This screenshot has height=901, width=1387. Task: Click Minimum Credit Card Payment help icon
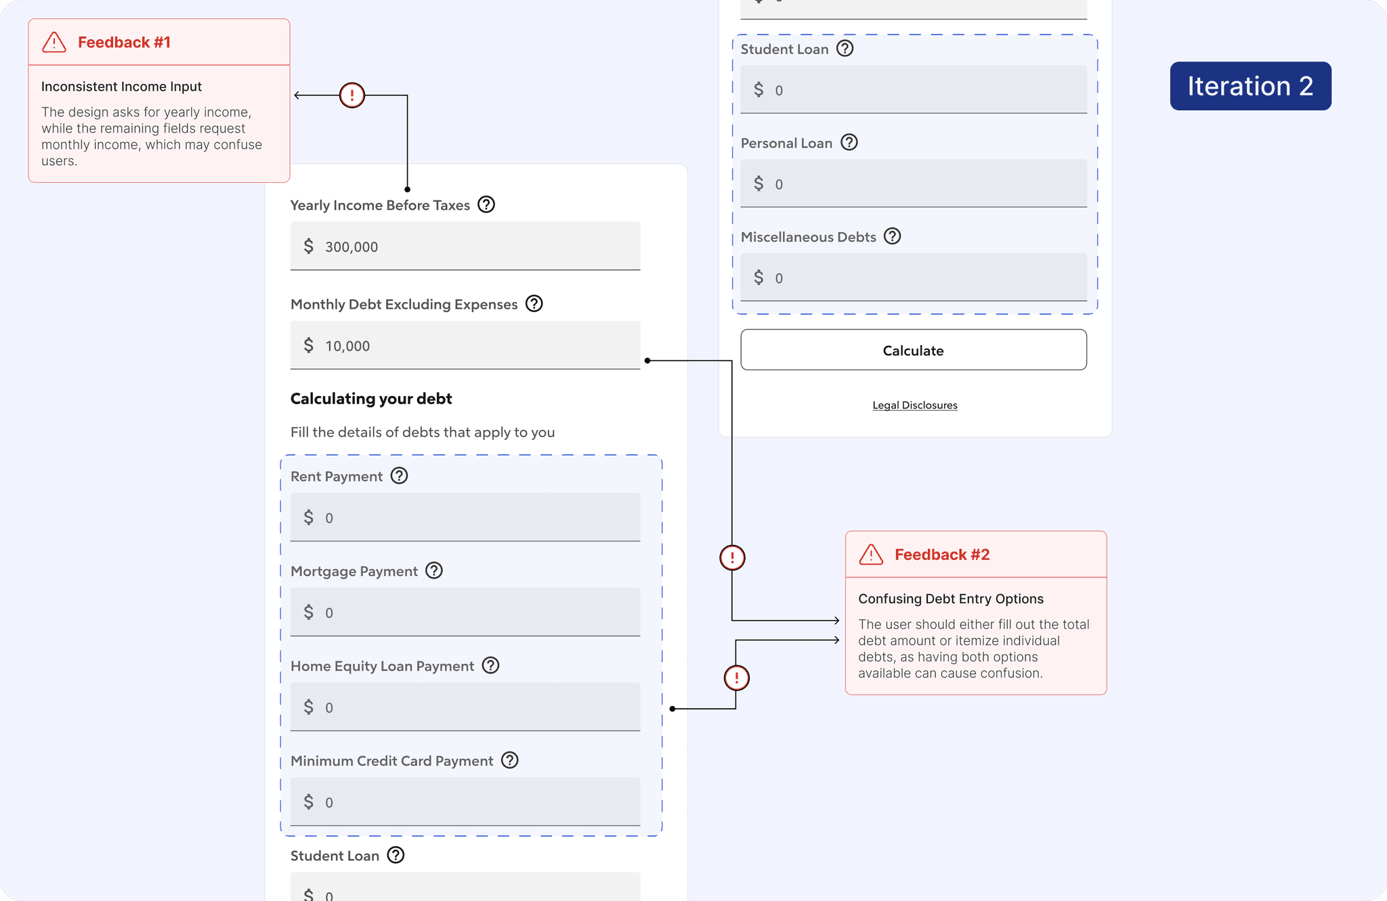pyautogui.click(x=510, y=760)
